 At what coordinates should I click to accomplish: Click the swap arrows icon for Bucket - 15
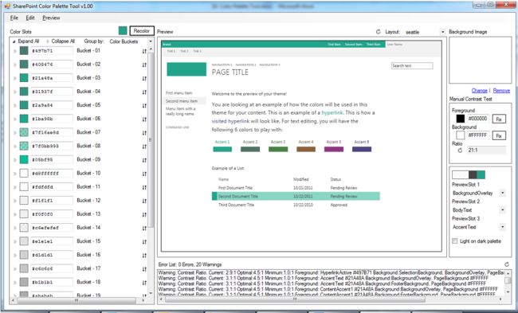pyautogui.click(x=144, y=241)
